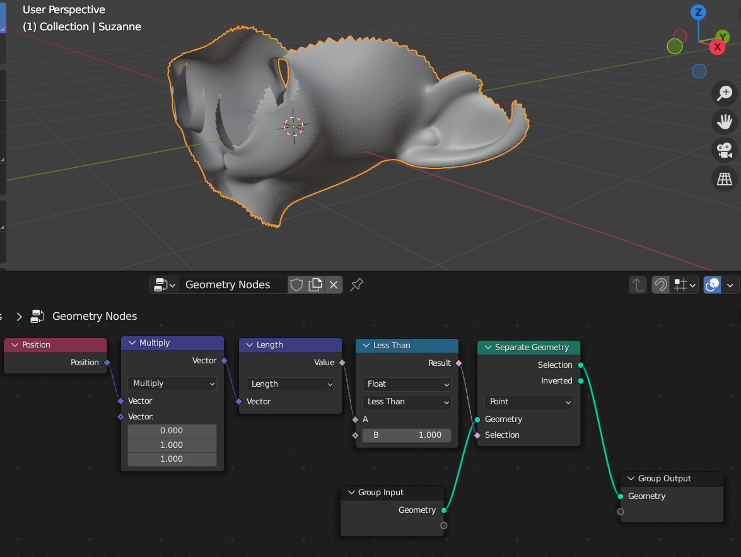The width and height of the screenshot is (741, 557).
Task: Click the Position output socket
Action: tap(107, 363)
